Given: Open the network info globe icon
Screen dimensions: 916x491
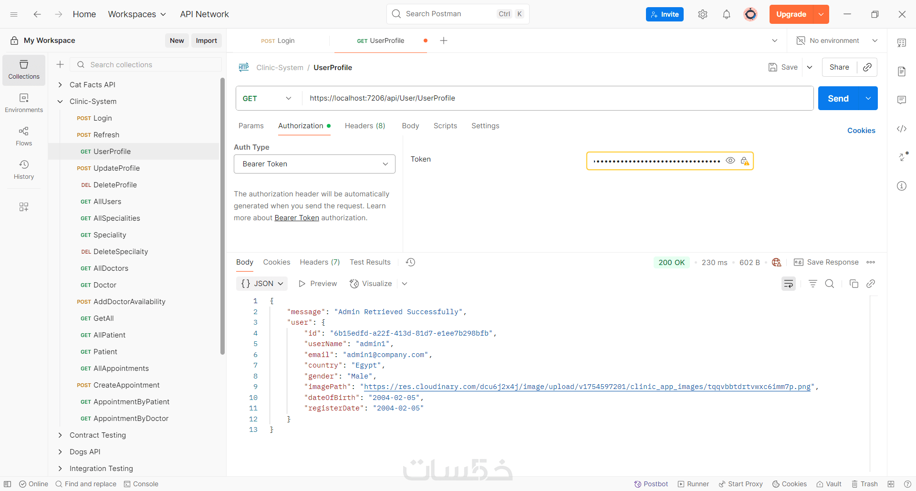Looking at the screenshot, I should [x=777, y=262].
